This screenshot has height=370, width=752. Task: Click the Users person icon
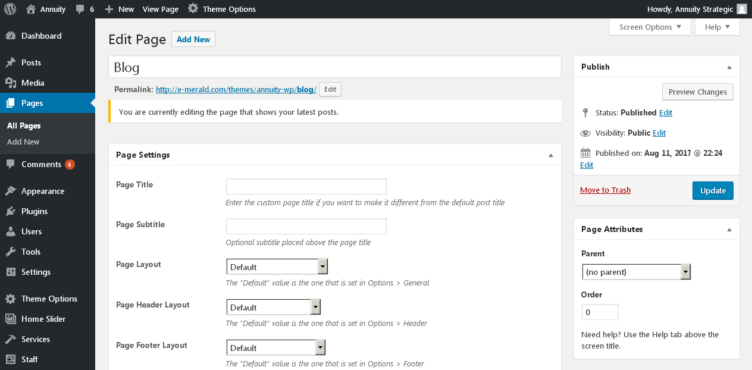(x=11, y=231)
